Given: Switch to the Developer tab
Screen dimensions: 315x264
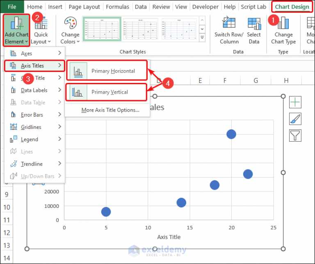Looking at the screenshot, I should 205,7.
